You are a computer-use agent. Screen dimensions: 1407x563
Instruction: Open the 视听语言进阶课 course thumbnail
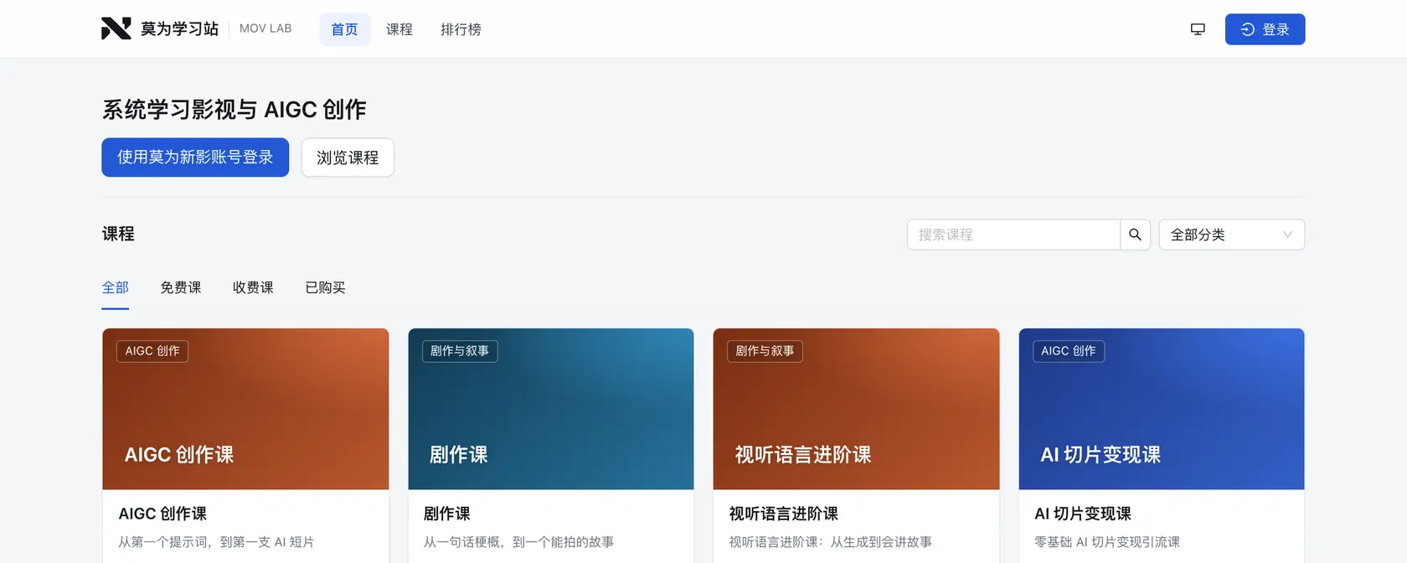pos(856,409)
